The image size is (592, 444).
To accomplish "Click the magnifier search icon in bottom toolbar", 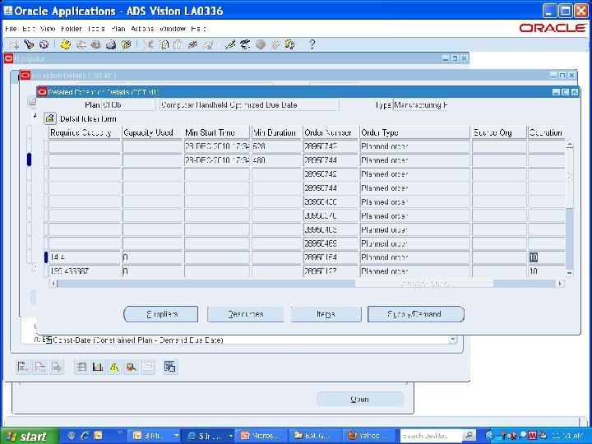I will 131,367.
